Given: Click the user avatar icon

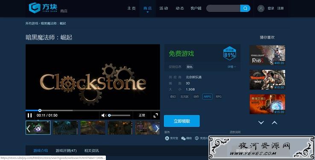Looking at the screenshot, I should pos(261,8).
